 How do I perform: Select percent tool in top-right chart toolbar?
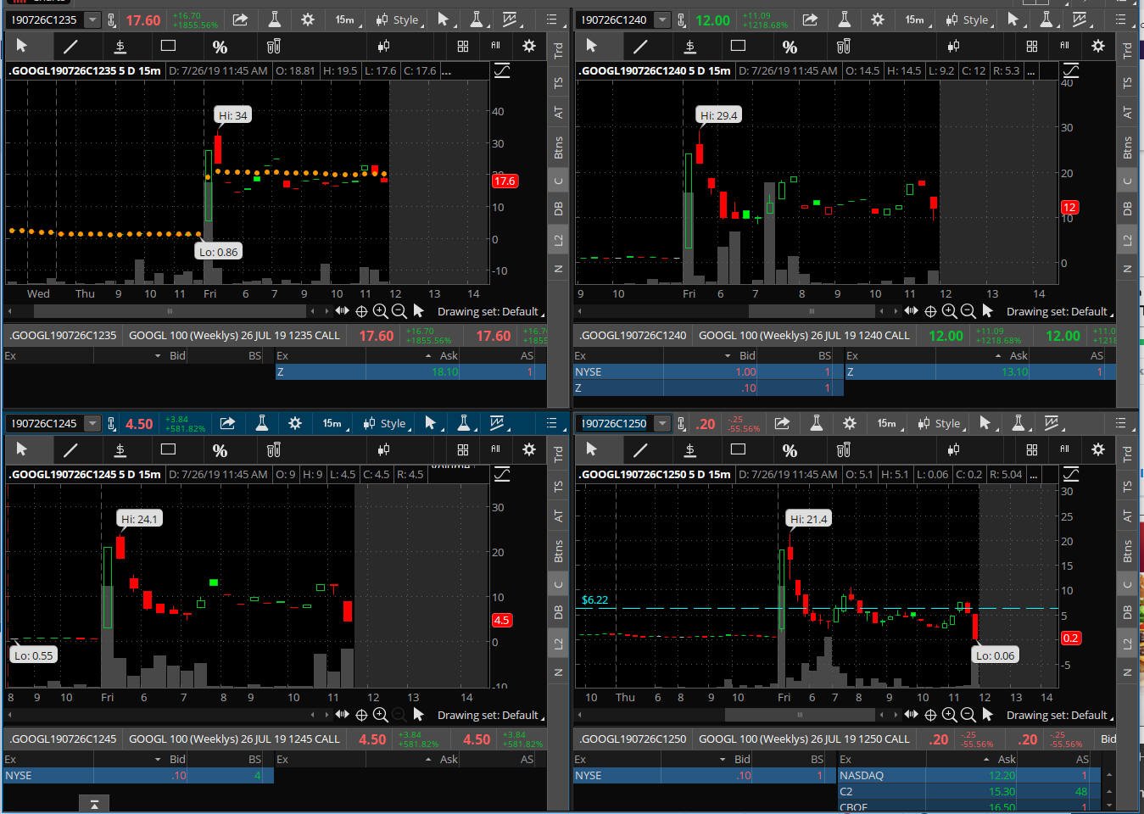click(x=790, y=47)
